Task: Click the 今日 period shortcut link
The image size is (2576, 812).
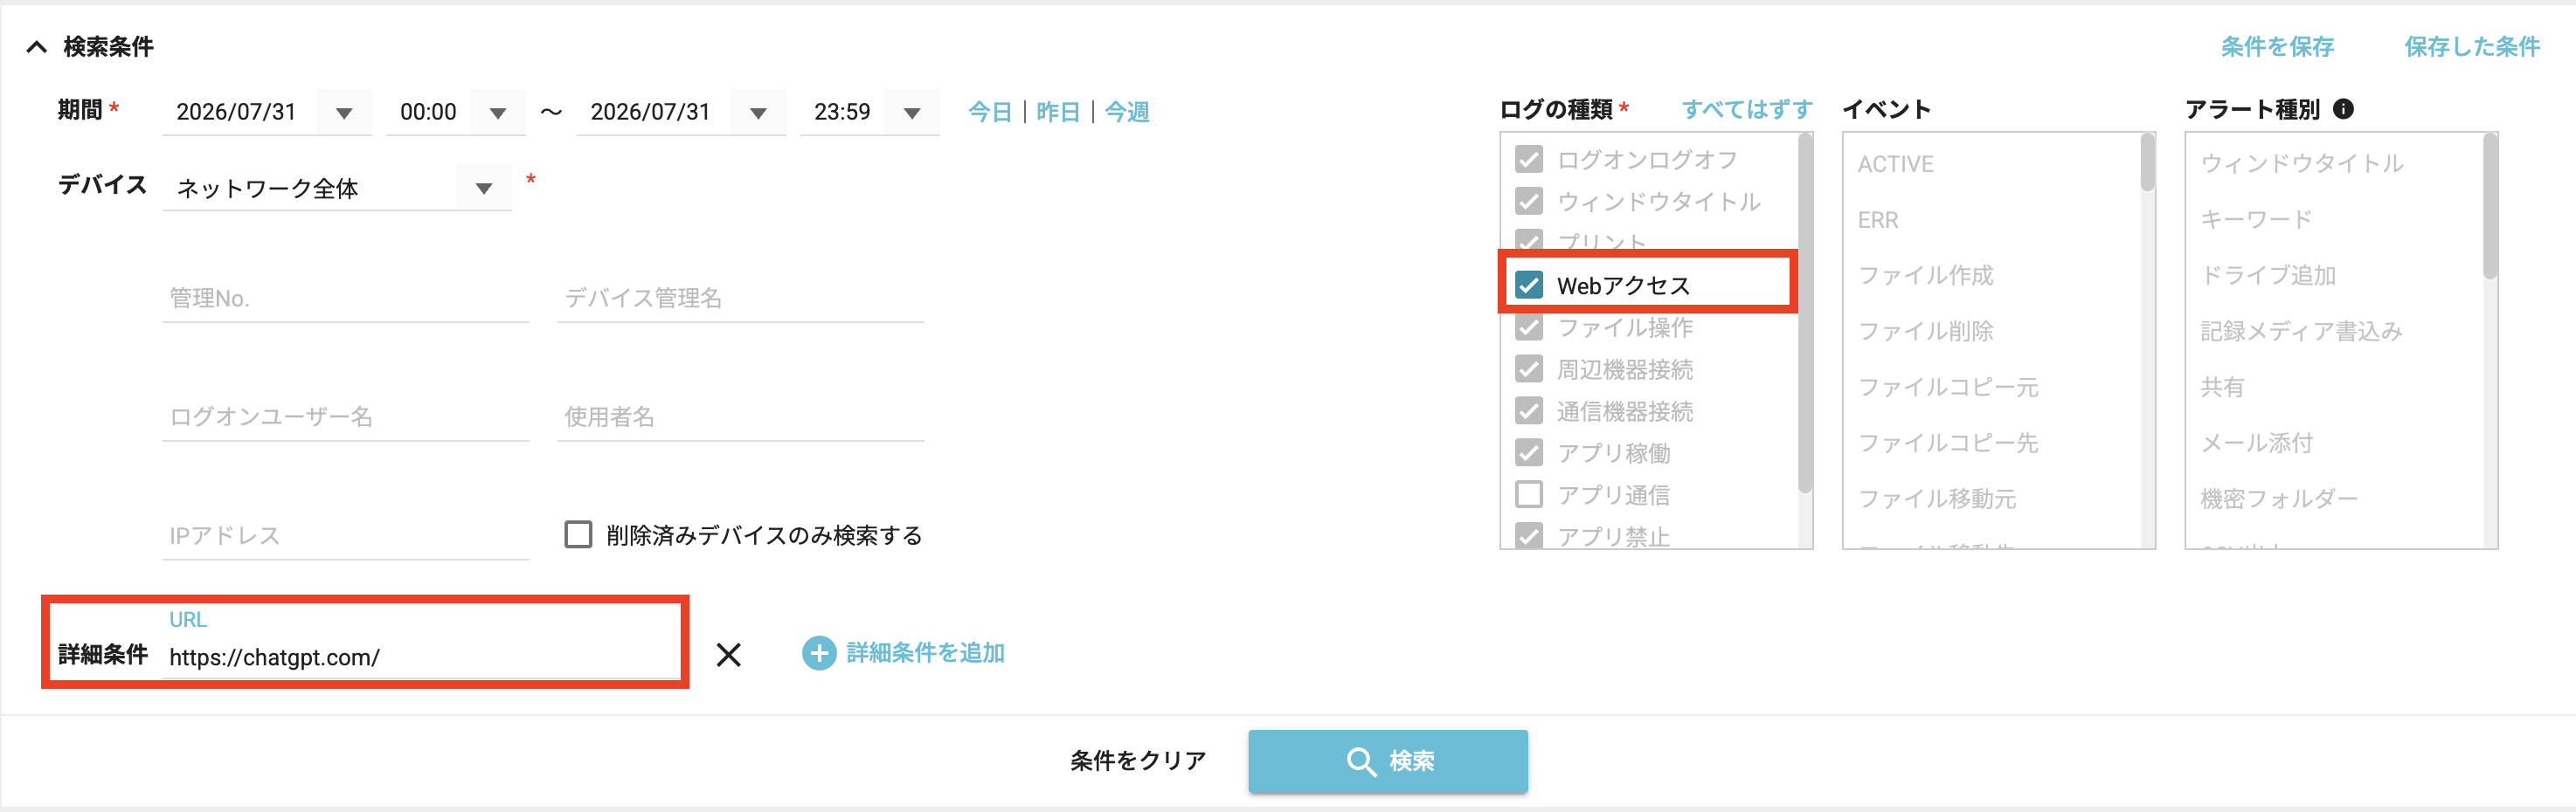Action: coord(990,112)
